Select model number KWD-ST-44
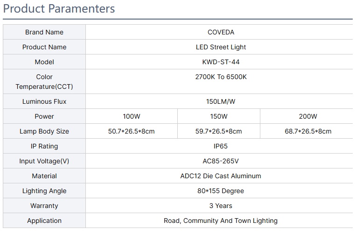Screen dimensions: 356x235 tap(221, 62)
